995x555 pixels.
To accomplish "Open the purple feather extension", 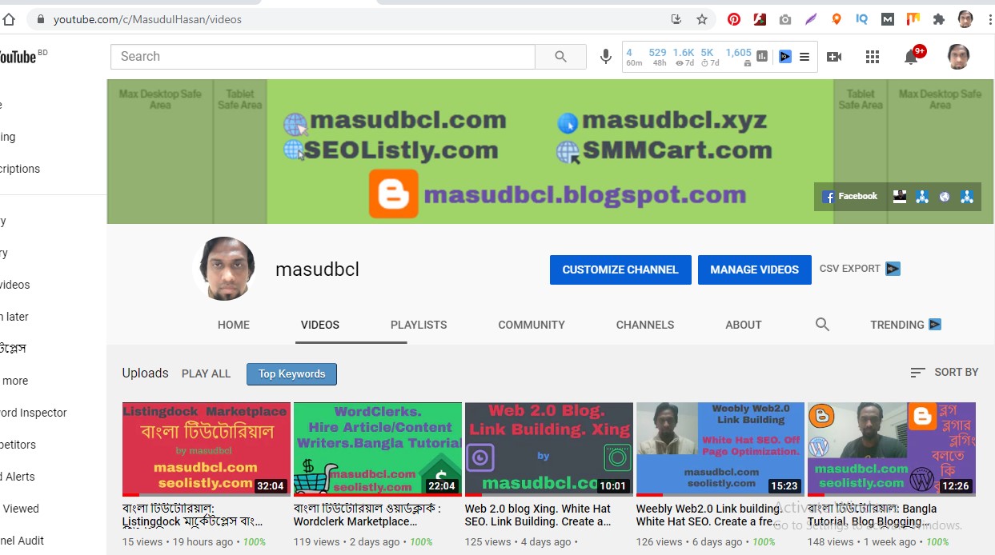I will [x=811, y=19].
